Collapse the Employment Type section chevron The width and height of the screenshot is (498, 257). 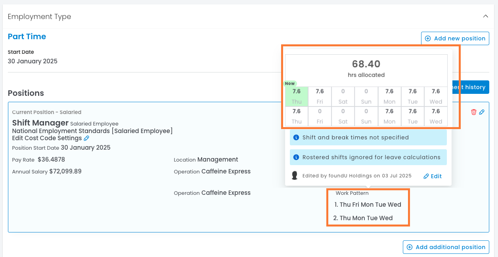point(485,16)
